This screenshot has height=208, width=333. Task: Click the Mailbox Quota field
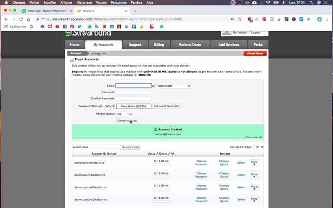[122, 114]
